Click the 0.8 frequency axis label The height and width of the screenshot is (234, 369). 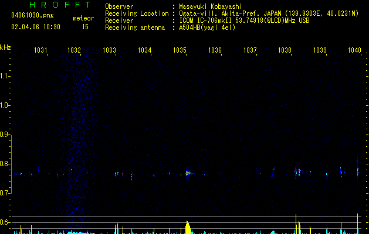point(5,164)
